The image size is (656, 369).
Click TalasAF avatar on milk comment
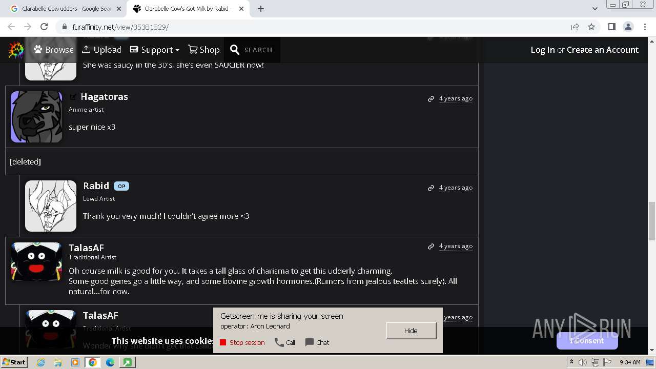[x=36, y=261]
